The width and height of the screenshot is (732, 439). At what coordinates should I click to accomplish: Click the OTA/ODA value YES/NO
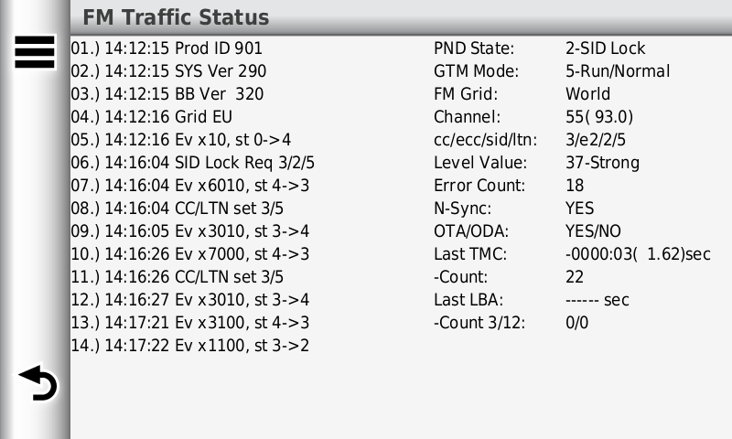click(x=593, y=230)
